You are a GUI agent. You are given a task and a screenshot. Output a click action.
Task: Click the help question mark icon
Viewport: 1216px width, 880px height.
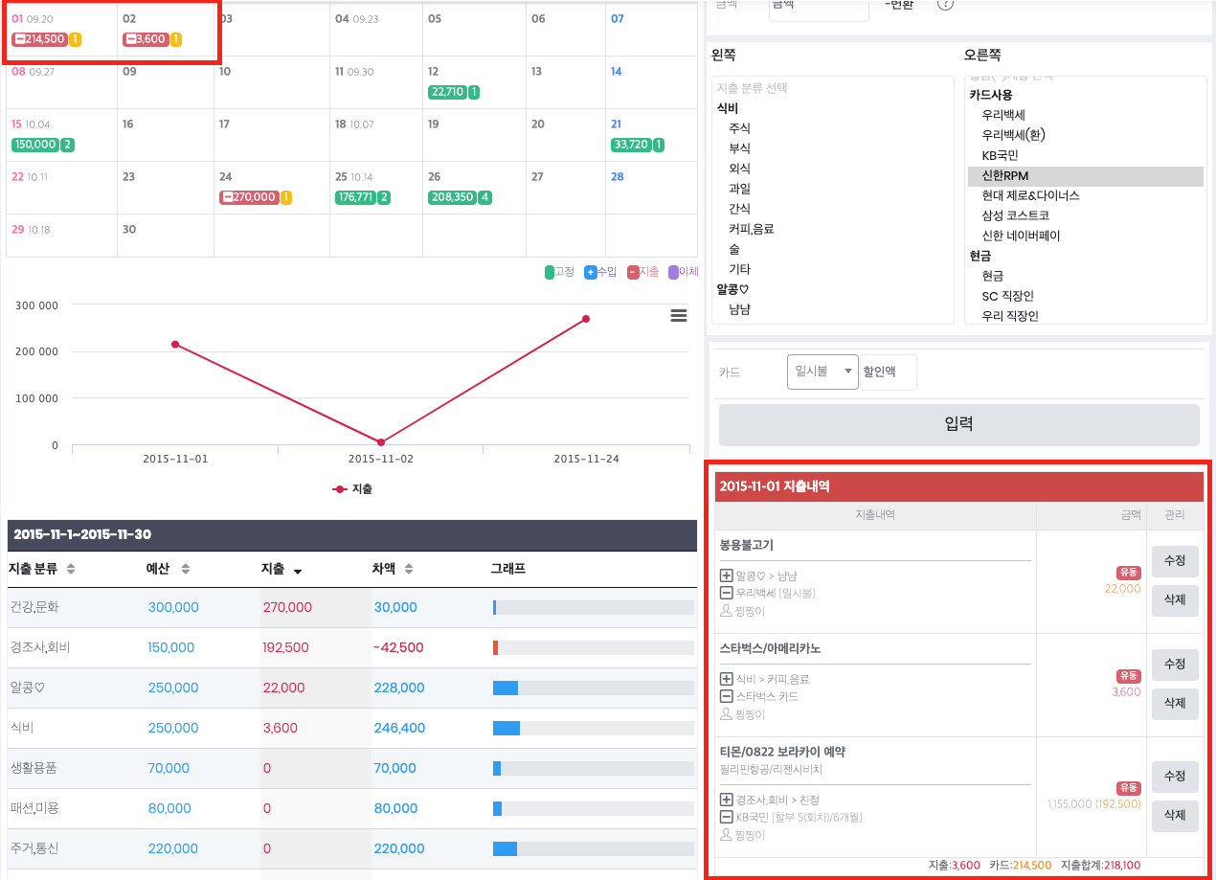[945, 4]
